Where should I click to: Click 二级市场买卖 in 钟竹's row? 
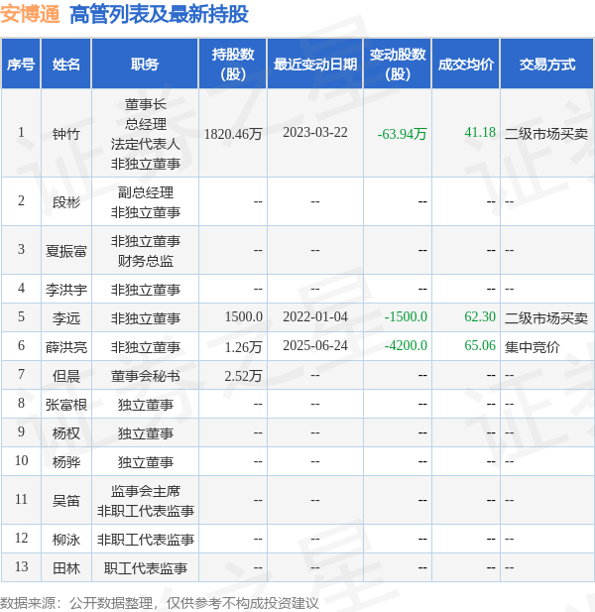[545, 134]
